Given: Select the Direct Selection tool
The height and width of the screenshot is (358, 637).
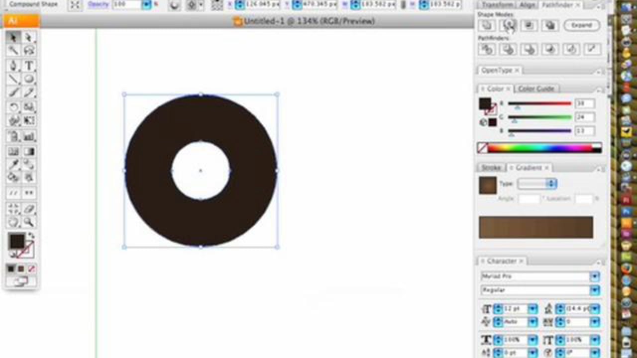Looking at the screenshot, I should pyautogui.click(x=29, y=38).
